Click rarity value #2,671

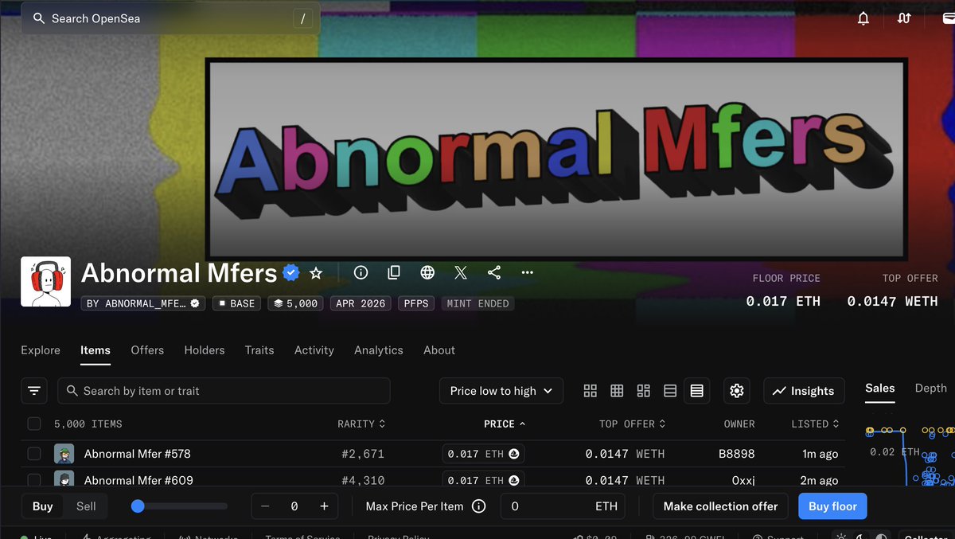[x=363, y=454]
